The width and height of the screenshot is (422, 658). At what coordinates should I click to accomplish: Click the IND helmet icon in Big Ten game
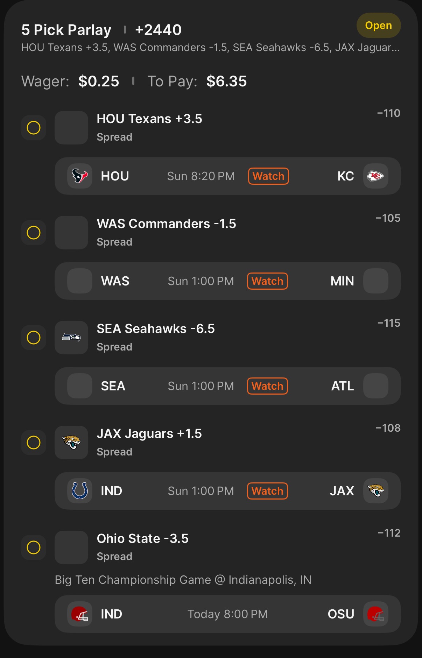80,614
